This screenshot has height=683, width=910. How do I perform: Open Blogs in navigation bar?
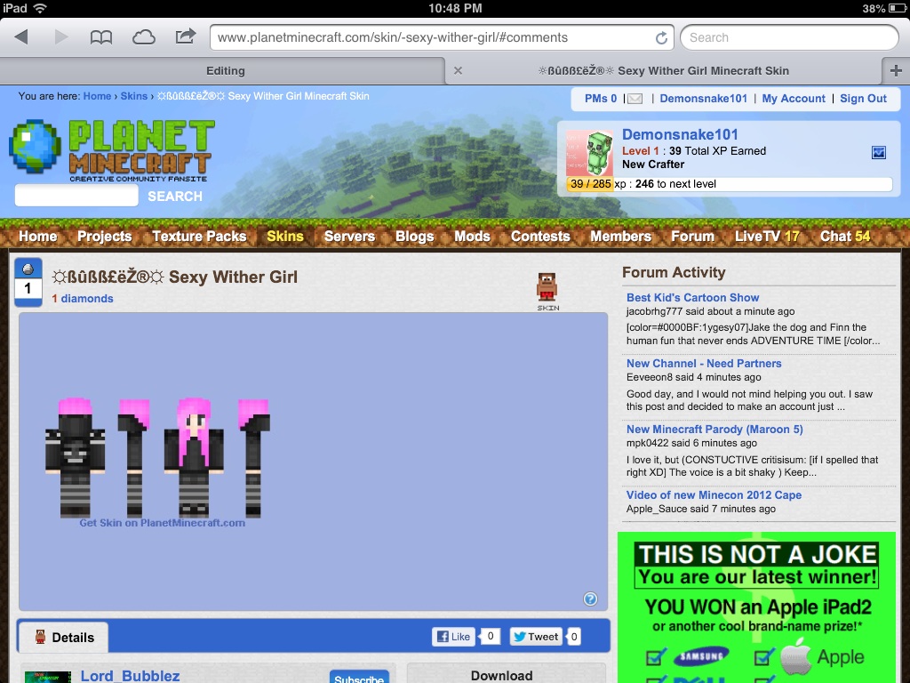(414, 237)
